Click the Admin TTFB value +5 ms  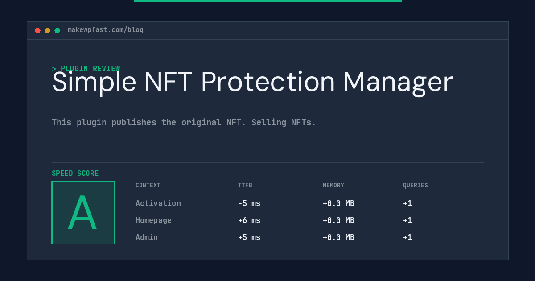(249, 237)
